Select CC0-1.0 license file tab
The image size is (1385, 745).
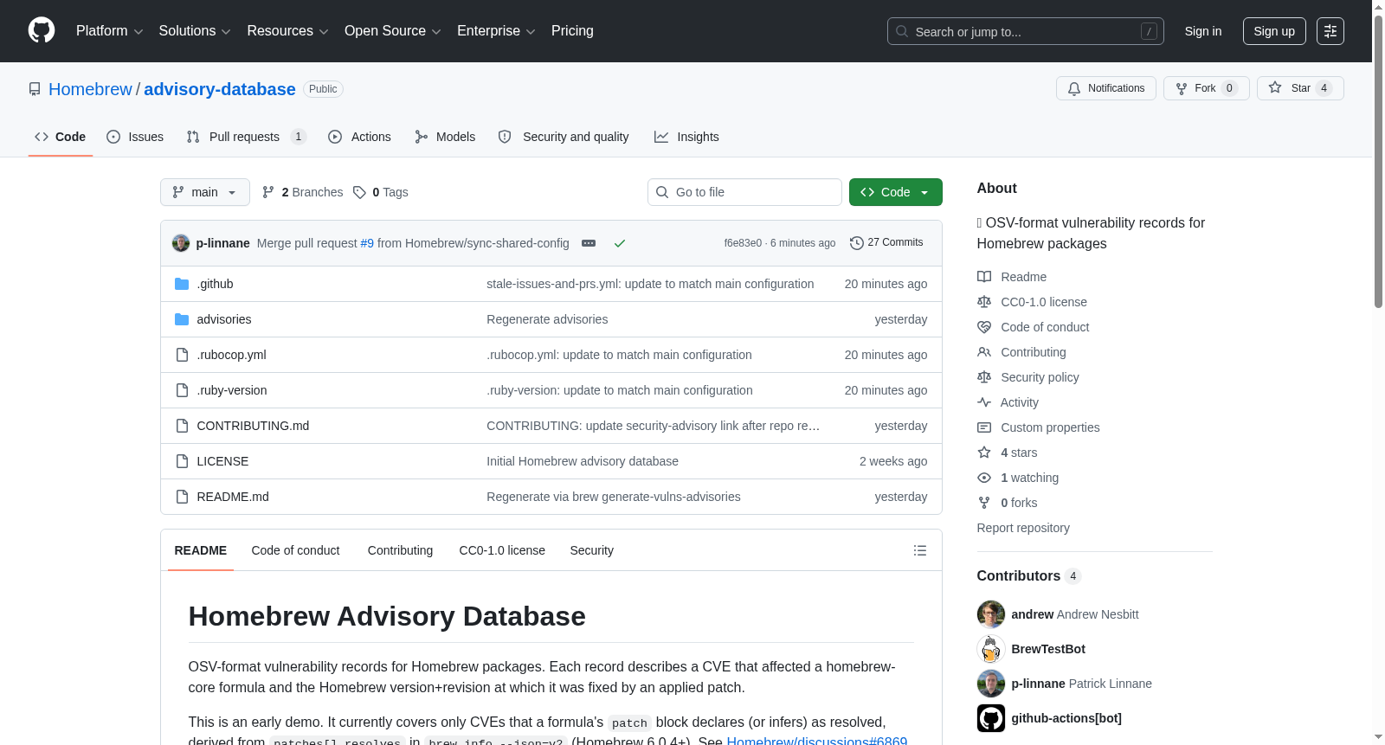tap(502, 550)
